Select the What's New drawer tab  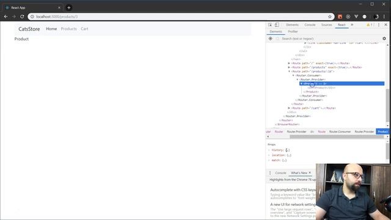tap(299, 173)
